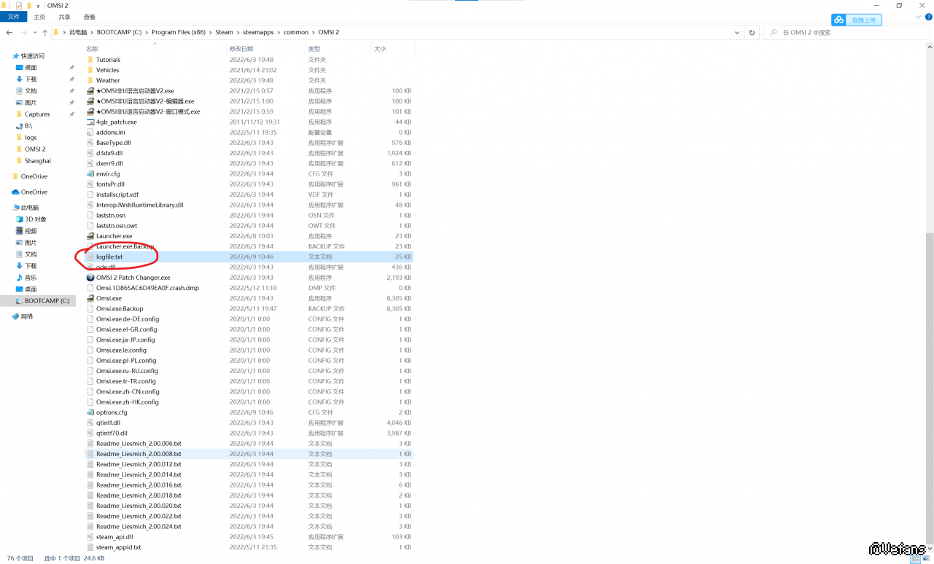
Task: Click the properties checkmark in quick access toolbar
Action: [x=19, y=5]
